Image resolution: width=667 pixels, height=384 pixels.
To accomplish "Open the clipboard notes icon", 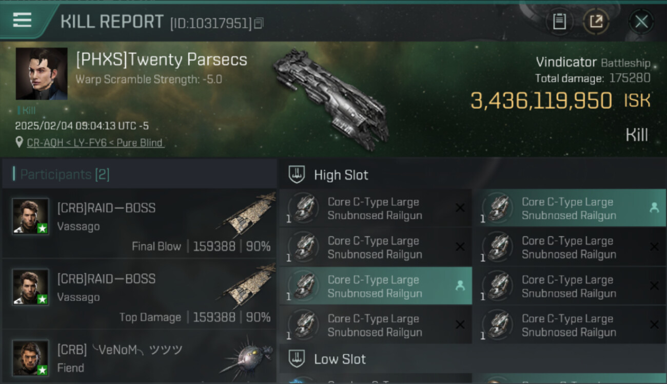I will point(559,22).
